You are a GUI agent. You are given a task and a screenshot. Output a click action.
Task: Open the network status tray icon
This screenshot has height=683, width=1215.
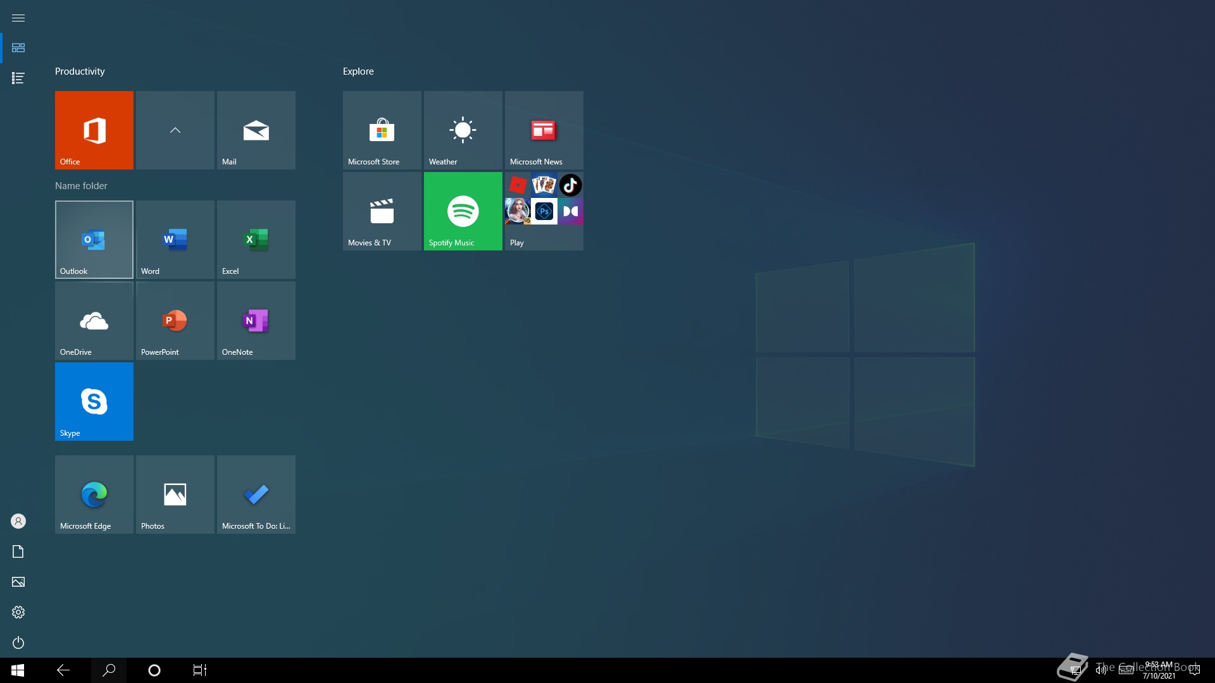click(1075, 670)
